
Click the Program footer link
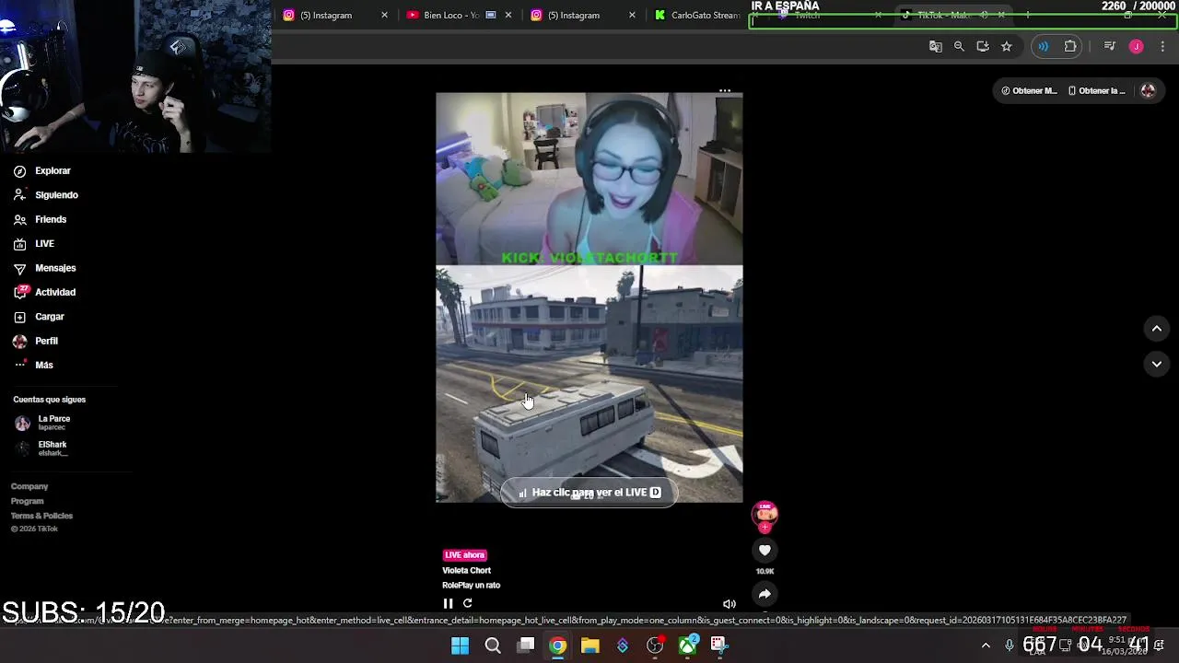[x=27, y=501]
